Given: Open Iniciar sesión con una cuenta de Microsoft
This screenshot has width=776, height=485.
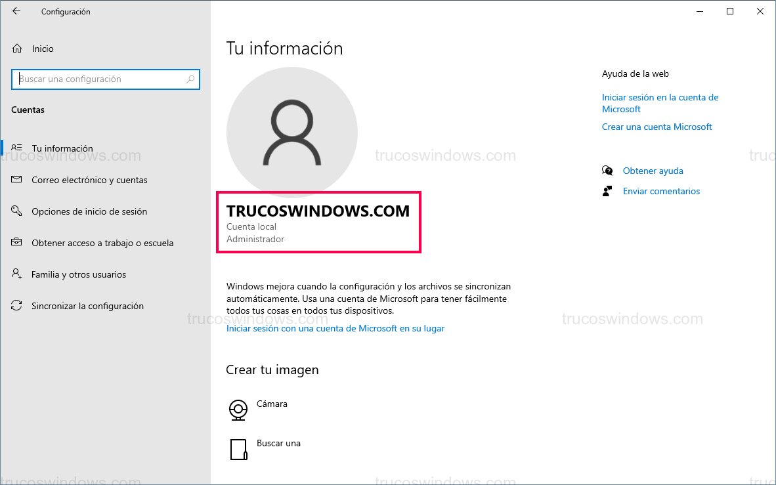Looking at the screenshot, I should tap(335, 328).
